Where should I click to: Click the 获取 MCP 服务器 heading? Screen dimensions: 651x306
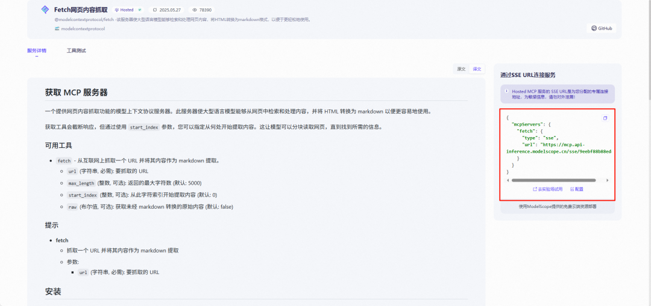77,93
